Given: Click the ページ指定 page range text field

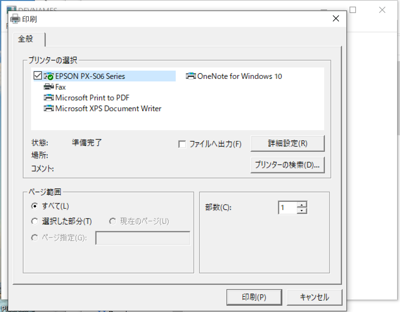Looking at the screenshot, I should point(143,238).
